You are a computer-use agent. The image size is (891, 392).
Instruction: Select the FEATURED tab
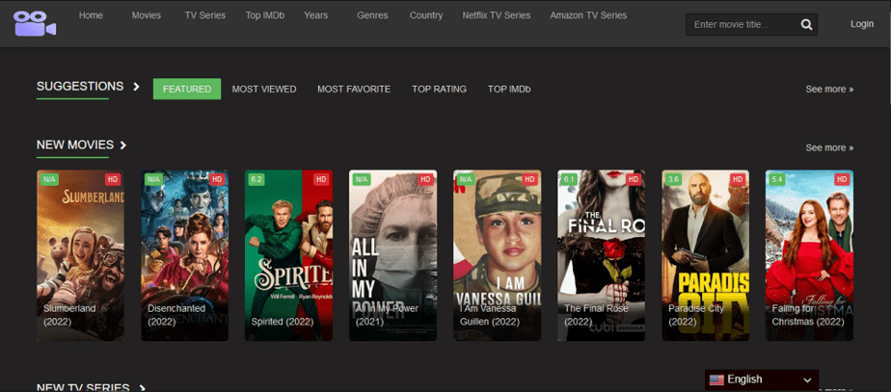coord(187,89)
